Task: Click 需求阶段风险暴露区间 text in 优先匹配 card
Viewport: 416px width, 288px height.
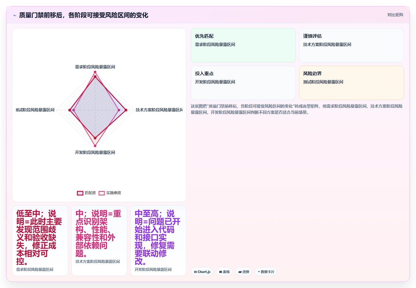Action: 215,44
